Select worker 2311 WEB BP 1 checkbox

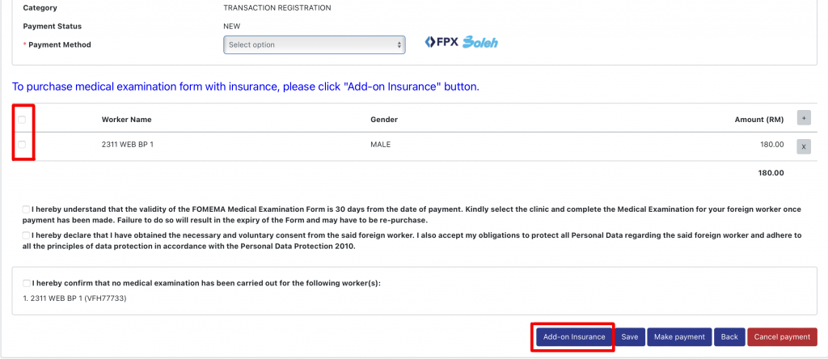(x=23, y=145)
